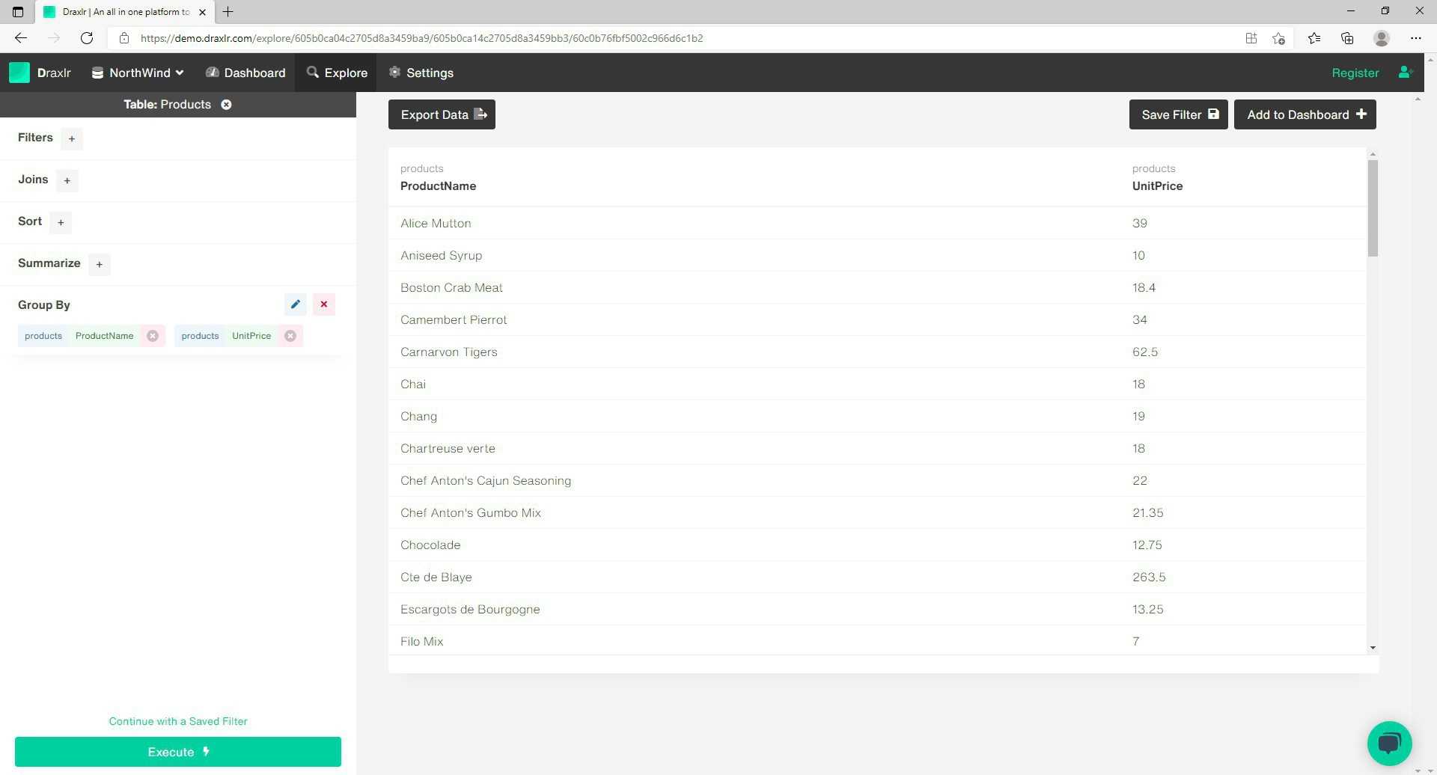The width and height of the screenshot is (1437, 775).
Task: Click Continue with a Saved Filter
Action: pos(178,721)
